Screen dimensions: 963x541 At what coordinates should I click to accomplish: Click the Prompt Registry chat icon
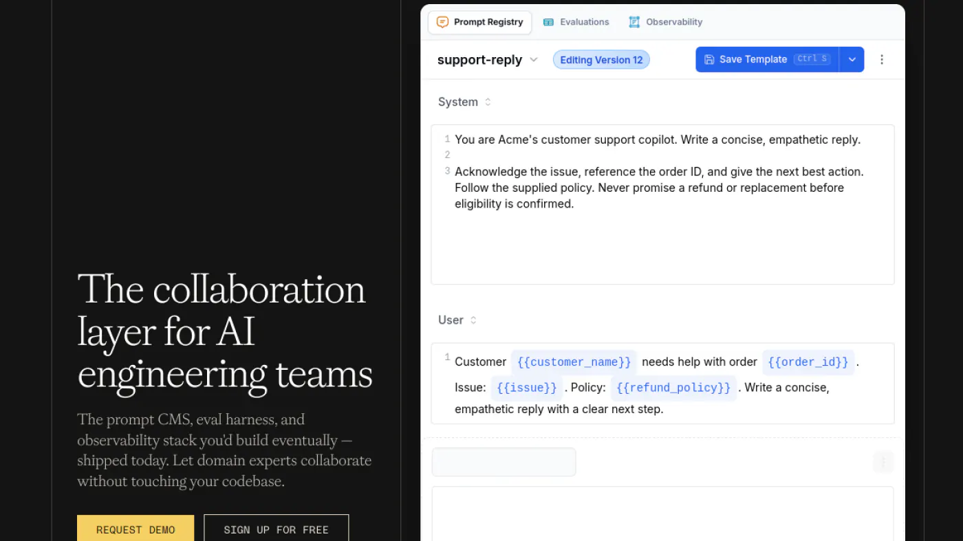click(442, 22)
